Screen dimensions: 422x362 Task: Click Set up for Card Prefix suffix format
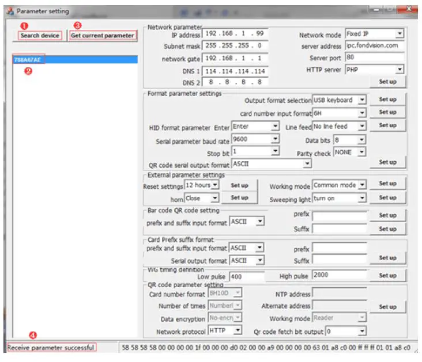(387, 258)
